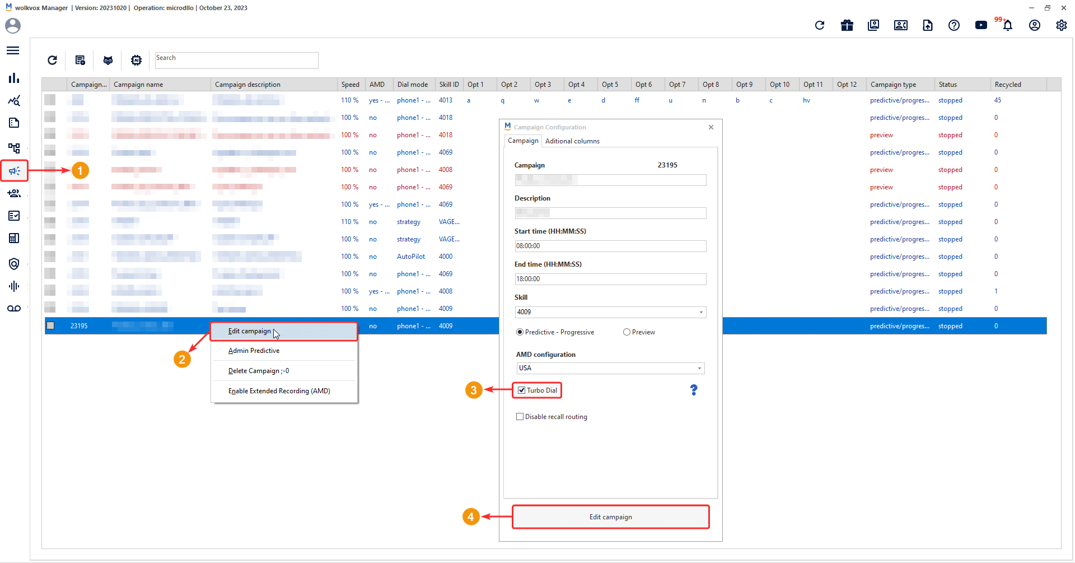Tick the checkbox of campaign 23195 row
The height and width of the screenshot is (563, 1075).
(x=50, y=325)
